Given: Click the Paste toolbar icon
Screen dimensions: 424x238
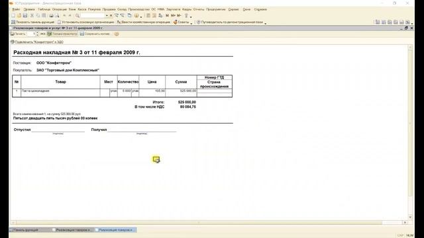Looking at the screenshot, I should pyautogui.click(x=44, y=16).
